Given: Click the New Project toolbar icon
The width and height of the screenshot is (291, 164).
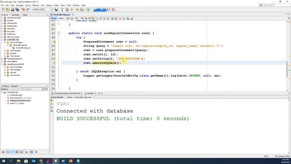Looking at the screenshot, I should pos(8,10).
